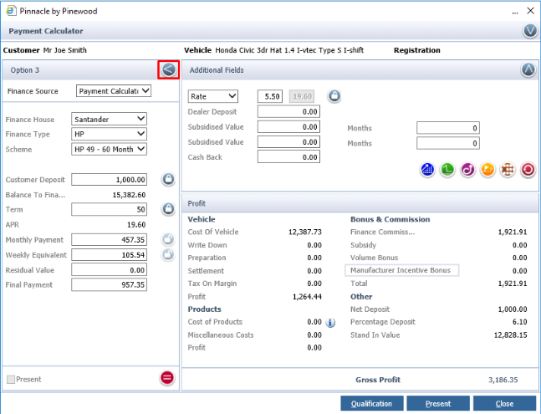Image resolution: width=541 pixels, height=414 pixels.
Task: Click the vehicle Profit value 1,264.44
Action: [307, 297]
